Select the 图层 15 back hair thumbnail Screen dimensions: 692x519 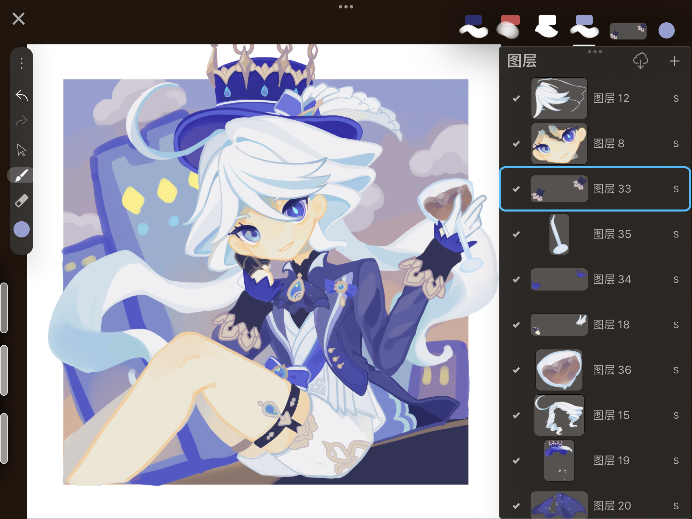point(559,415)
